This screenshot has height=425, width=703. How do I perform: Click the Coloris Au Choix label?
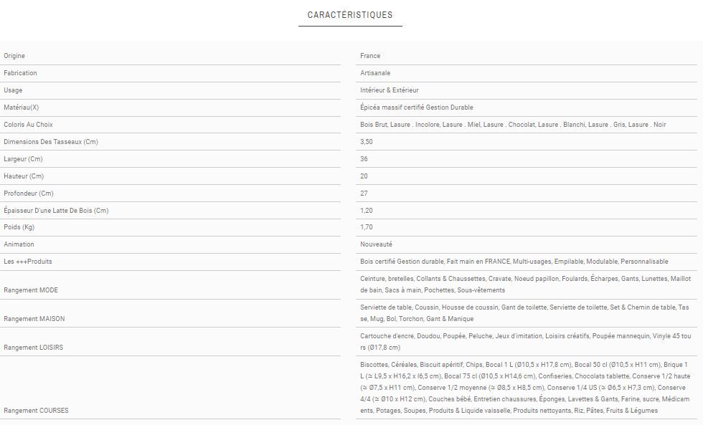click(28, 125)
